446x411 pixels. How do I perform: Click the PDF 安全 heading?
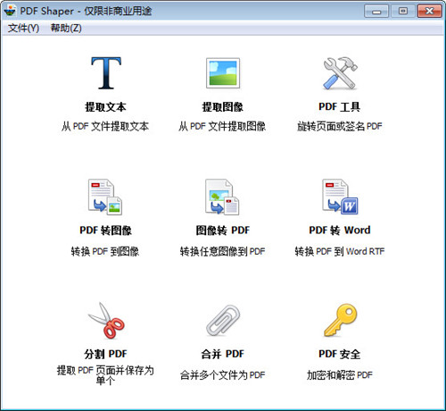(339, 354)
